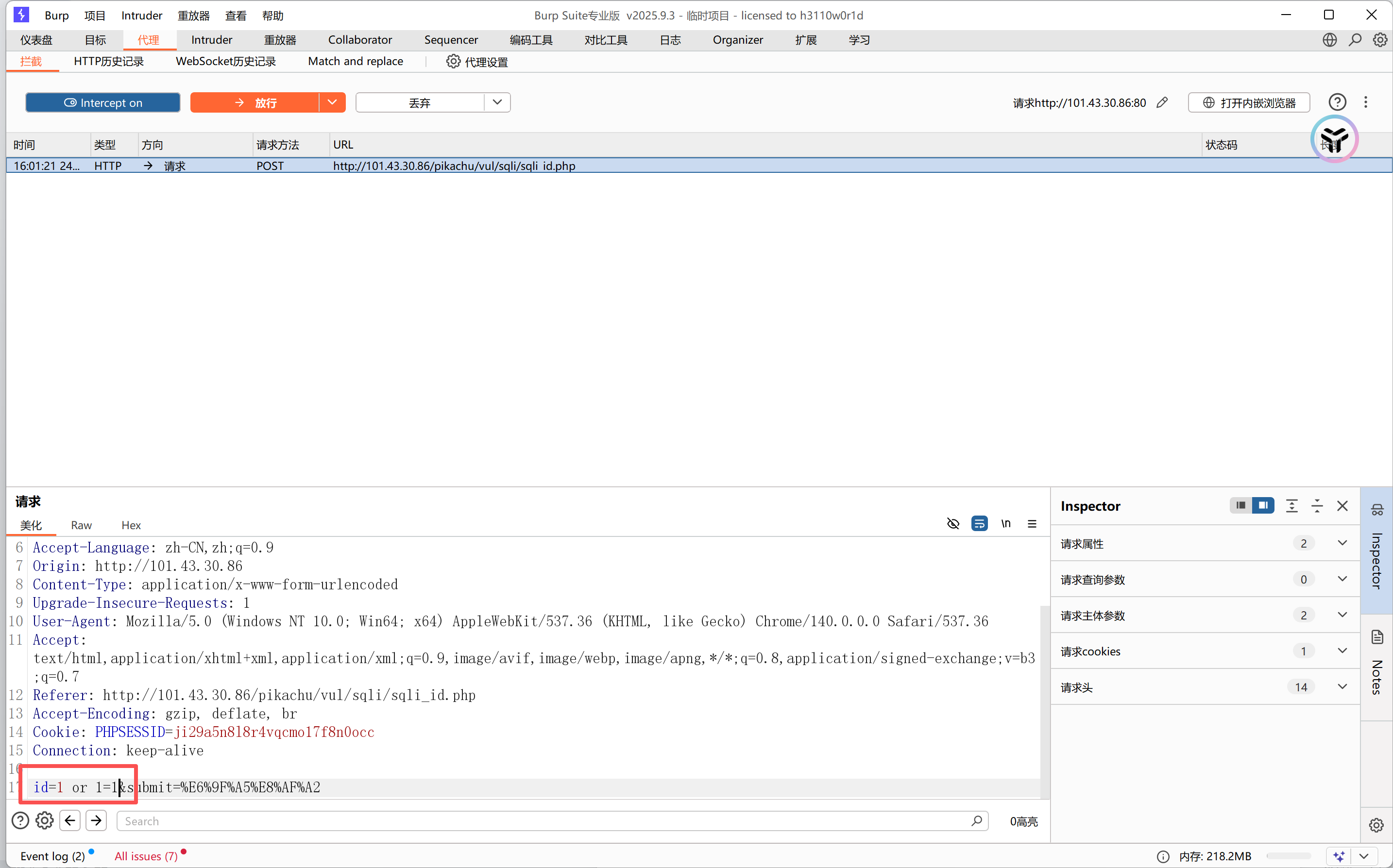Open search settings gear beside the search bar
The height and width of the screenshot is (868, 1393).
point(45,821)
